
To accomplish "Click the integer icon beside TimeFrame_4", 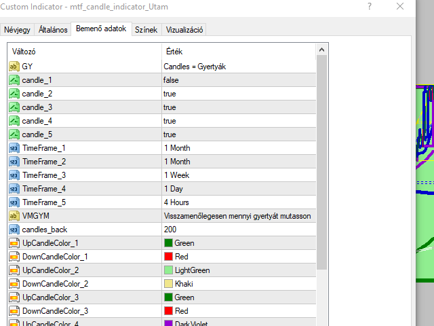I will (x=14, y=189).
